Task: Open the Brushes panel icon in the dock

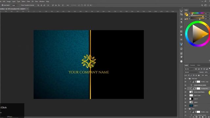Action: pyautogui.click(x=181, y=11)
